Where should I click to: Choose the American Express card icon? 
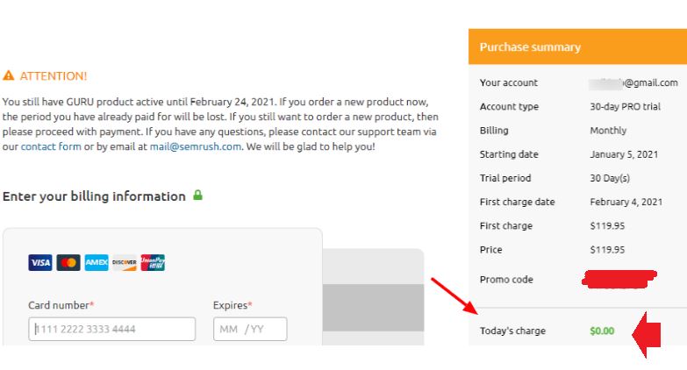point(97,262)
